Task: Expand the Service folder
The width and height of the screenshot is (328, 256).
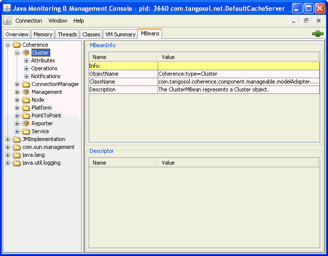Action: pyautogui.click(x=17, y=132)
